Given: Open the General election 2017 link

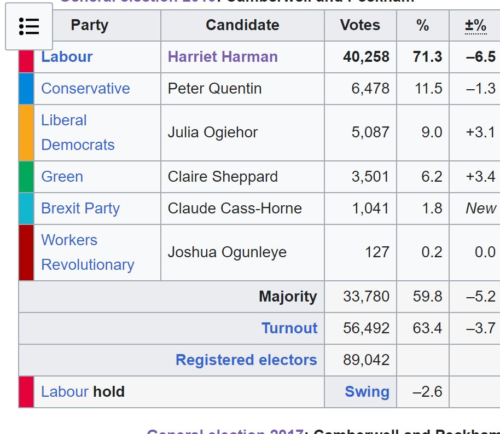Looking at the screenshot, I should (x=225, y=431).
